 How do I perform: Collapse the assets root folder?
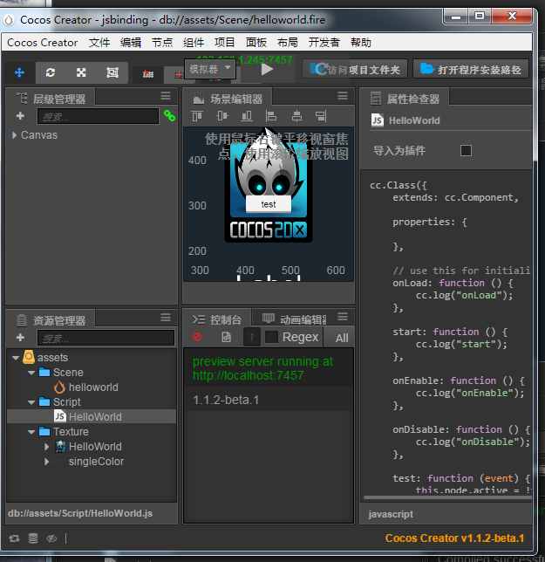tap(16, 358)
